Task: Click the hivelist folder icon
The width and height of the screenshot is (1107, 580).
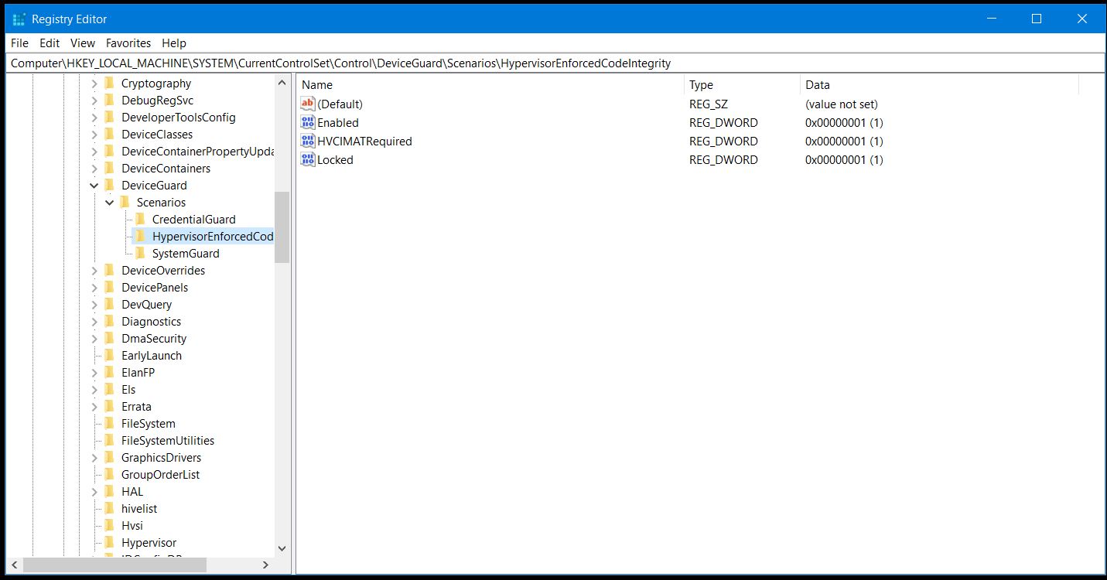Action: 109,509
